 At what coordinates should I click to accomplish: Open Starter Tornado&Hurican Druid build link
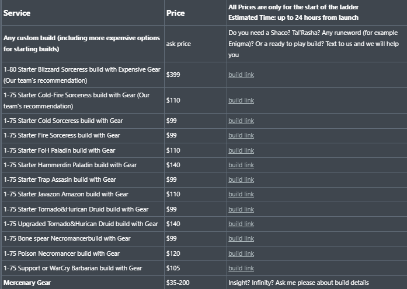click(x=241, y=209)
